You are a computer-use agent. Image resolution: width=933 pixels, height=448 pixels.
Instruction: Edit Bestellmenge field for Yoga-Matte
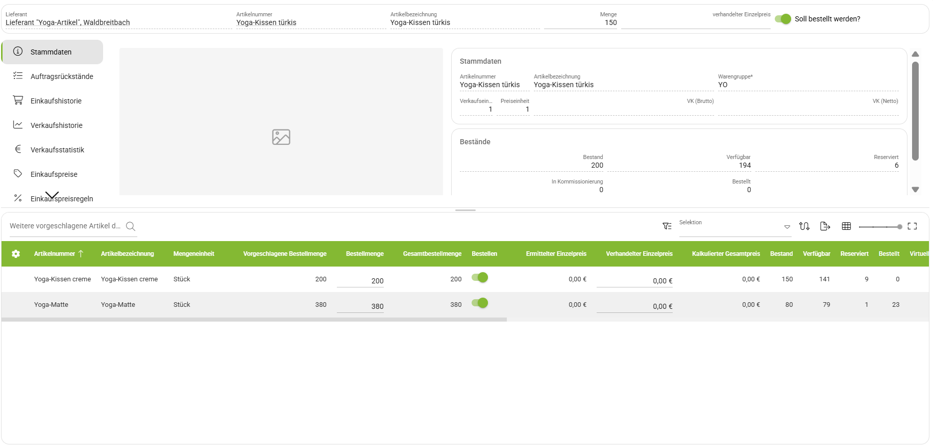360,306
